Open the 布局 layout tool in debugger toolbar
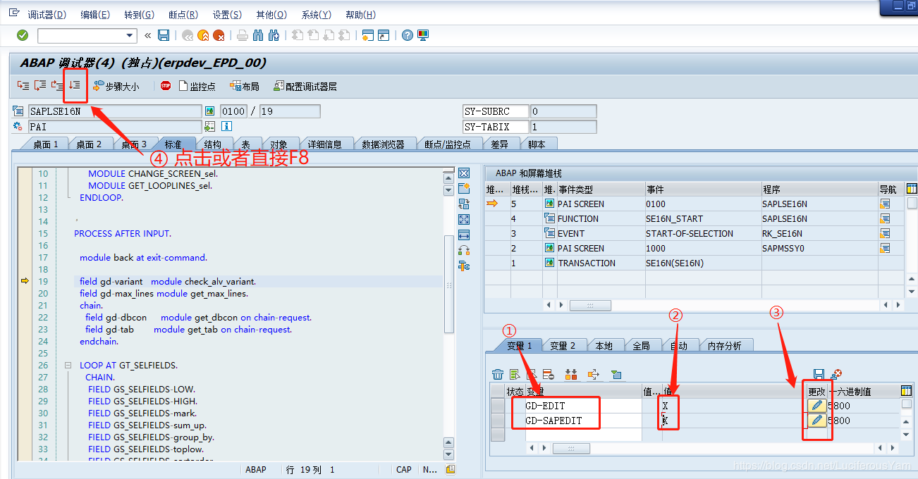The width and height of the screenshot is (918, 479). (240, 85)
